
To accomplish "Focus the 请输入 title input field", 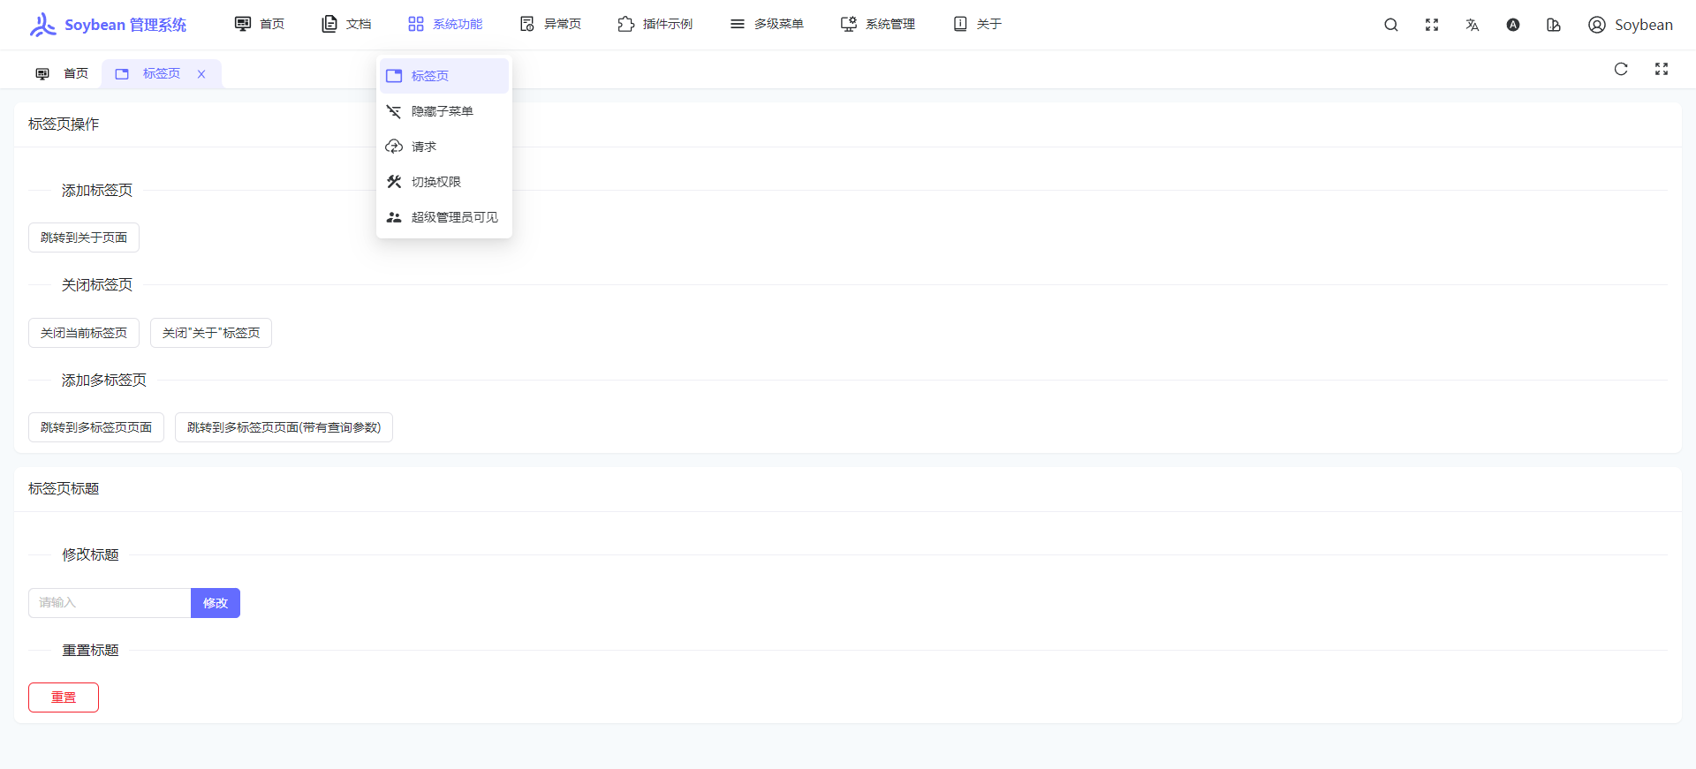I will point(110,603).
